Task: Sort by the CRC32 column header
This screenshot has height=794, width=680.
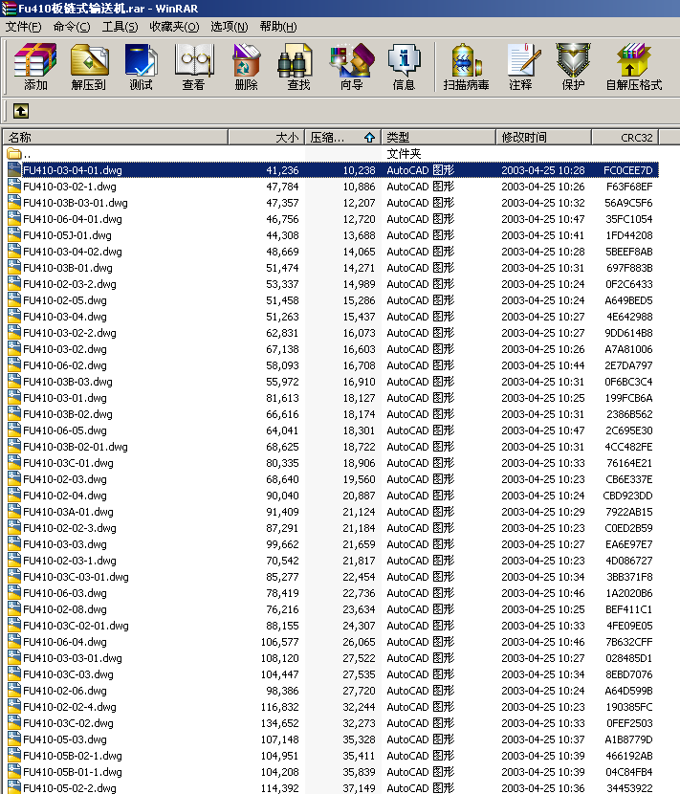Action: point(625,137)
